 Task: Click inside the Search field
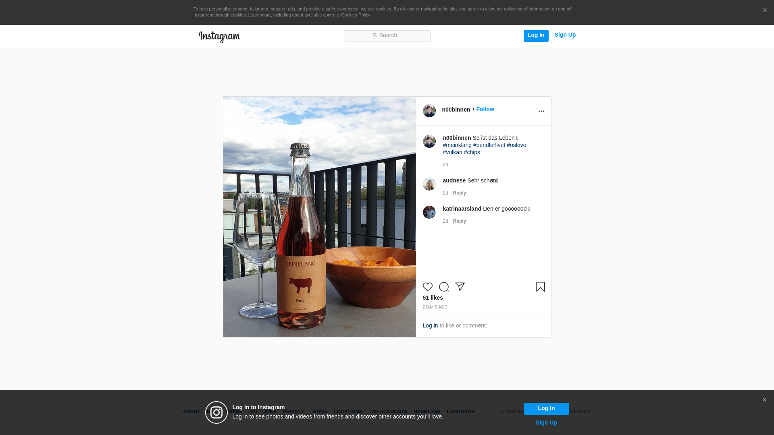tap(387, 35)
